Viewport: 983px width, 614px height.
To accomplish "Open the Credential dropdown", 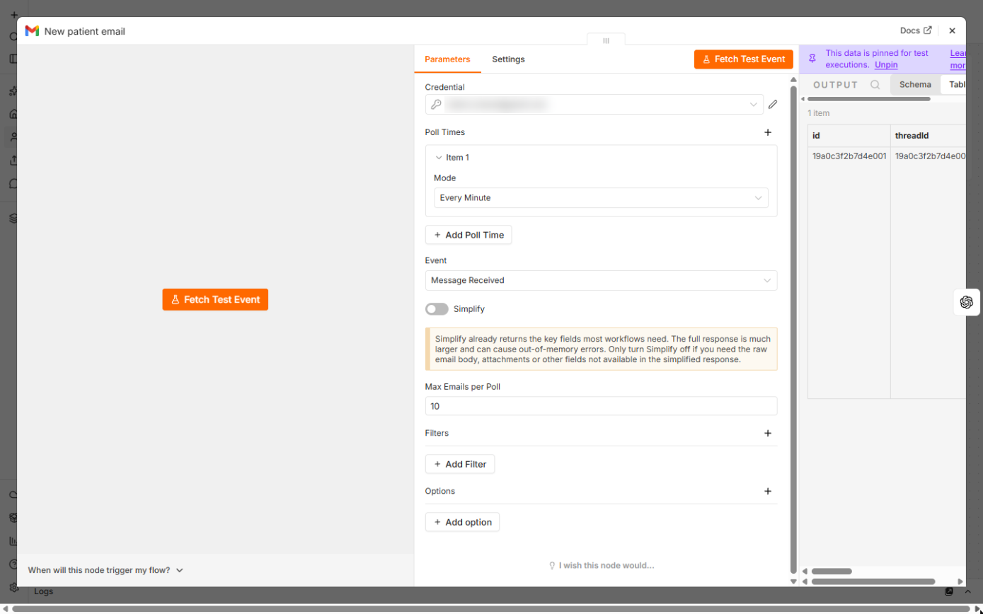I will [594, 105].
